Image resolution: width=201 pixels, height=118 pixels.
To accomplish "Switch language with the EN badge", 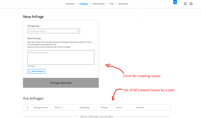I will coord(175,2).
